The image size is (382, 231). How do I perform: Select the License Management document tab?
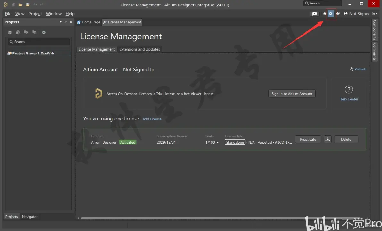(122, 22)
